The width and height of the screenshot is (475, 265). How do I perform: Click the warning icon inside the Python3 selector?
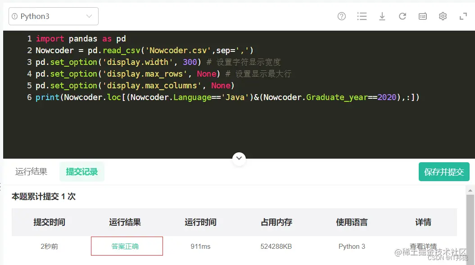click(x=14, y=16)
